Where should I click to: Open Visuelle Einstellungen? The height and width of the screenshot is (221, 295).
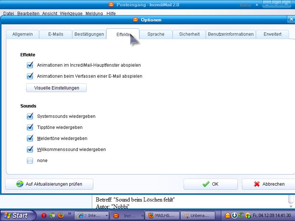point(56,88)
